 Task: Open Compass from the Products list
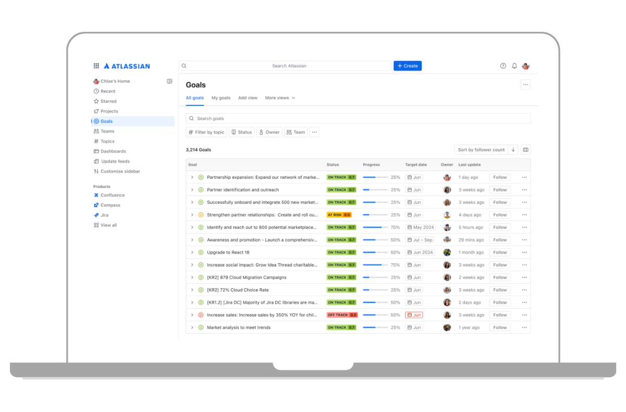pyautogui.click(x=110, y=205)
